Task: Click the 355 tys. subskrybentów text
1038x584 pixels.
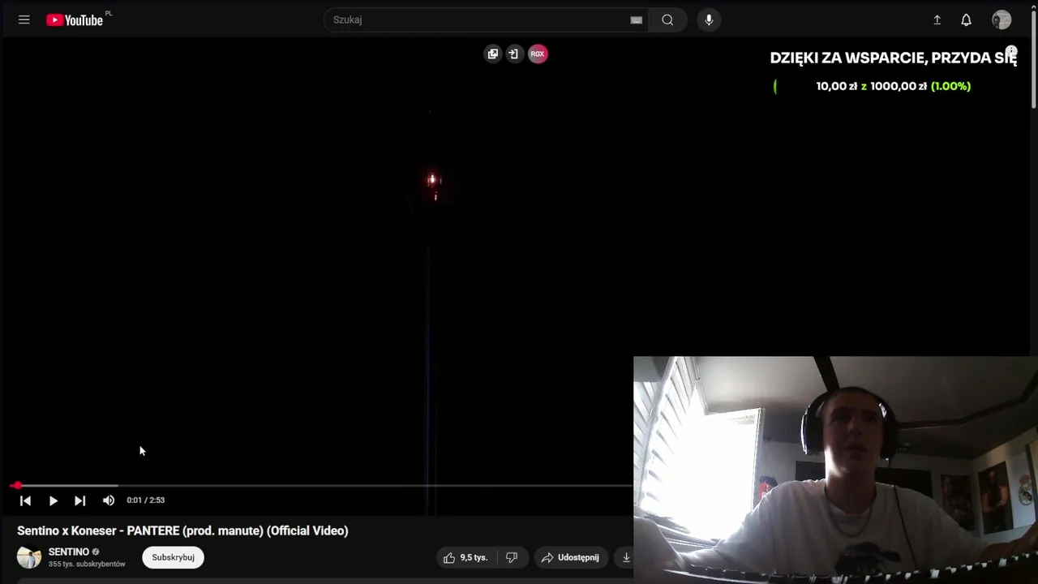Action: 87,564
